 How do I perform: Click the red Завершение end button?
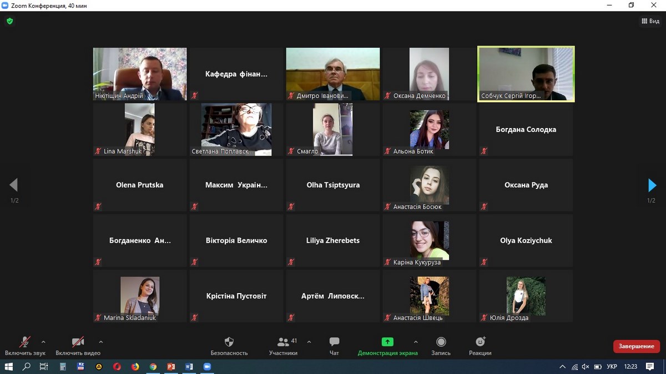pyautogui.click(x=636, y=346)
